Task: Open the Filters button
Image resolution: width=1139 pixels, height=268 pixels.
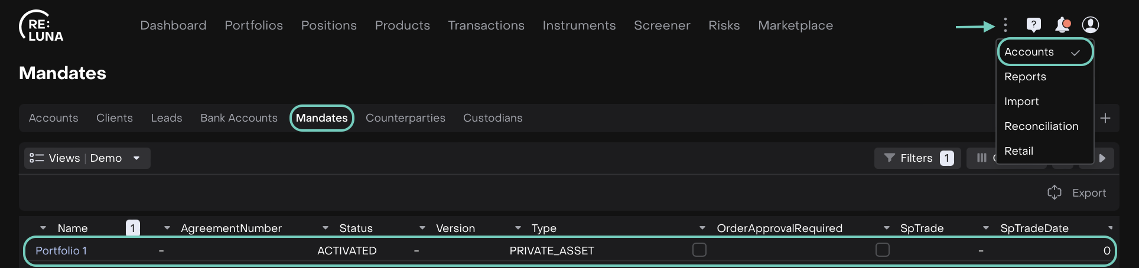Action: (917, 158)
